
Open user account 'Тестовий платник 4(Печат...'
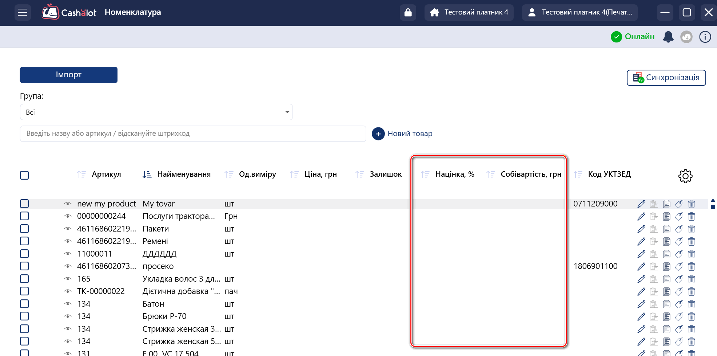(x=579, y=12)
